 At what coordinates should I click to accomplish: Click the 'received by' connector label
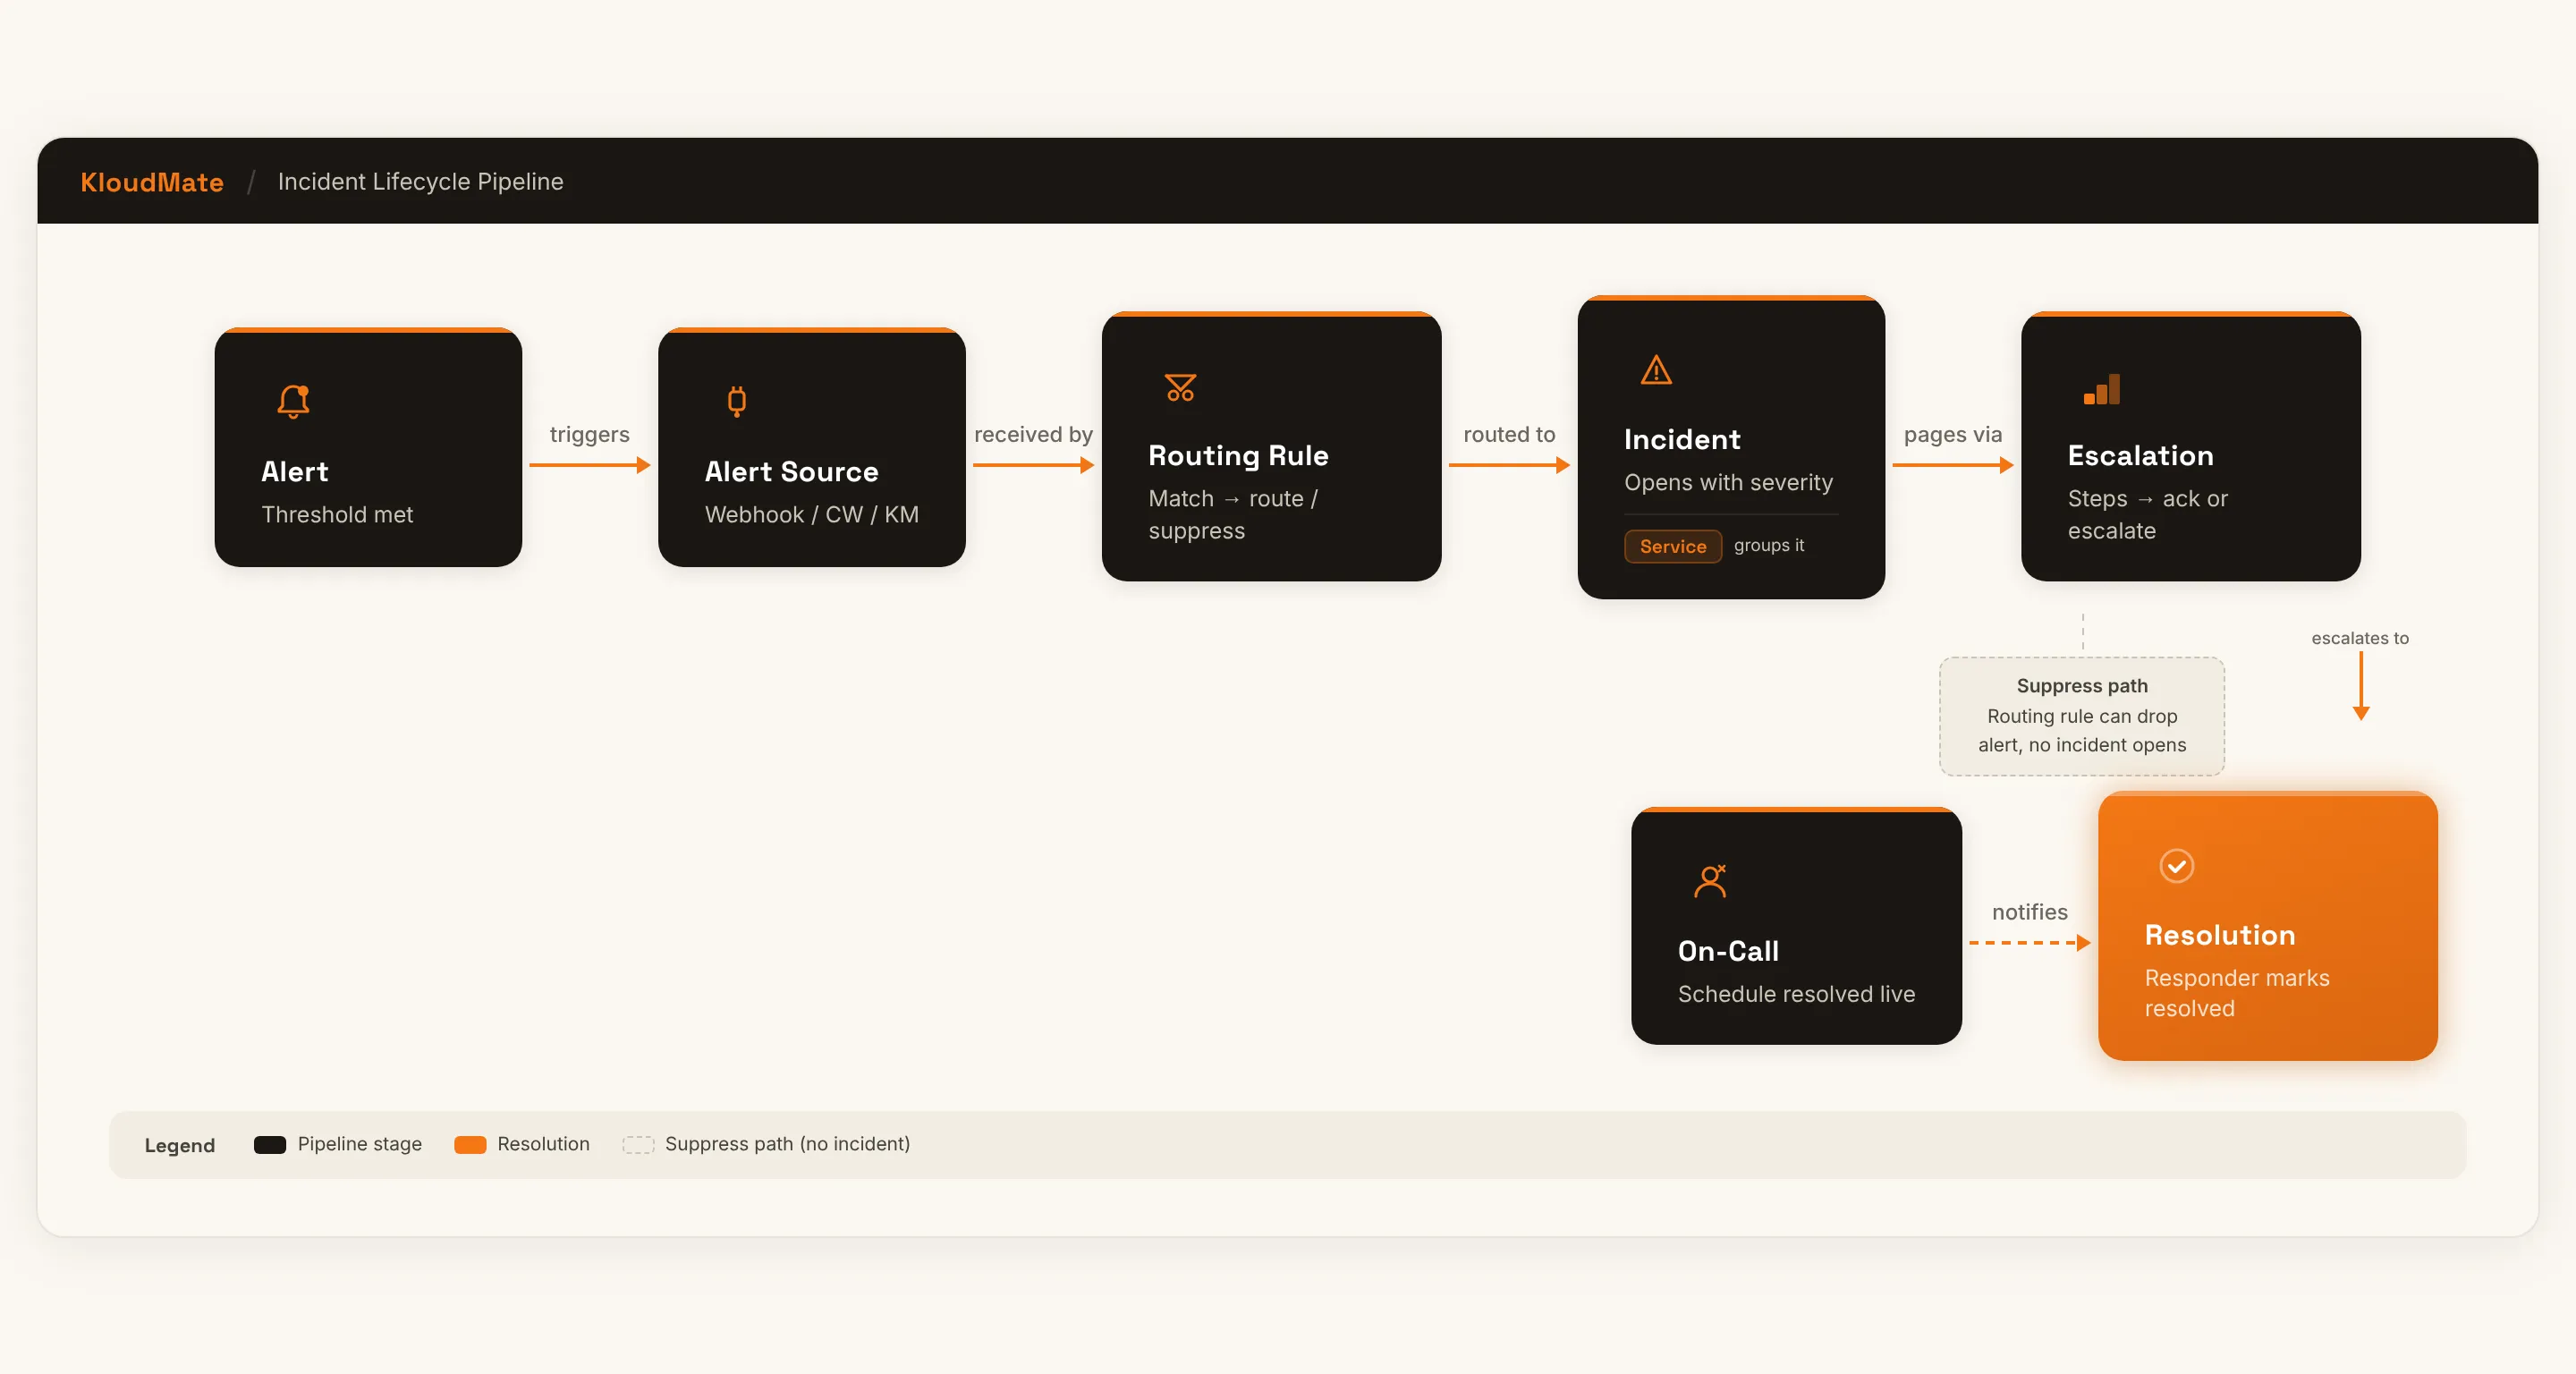(1033, 435)
